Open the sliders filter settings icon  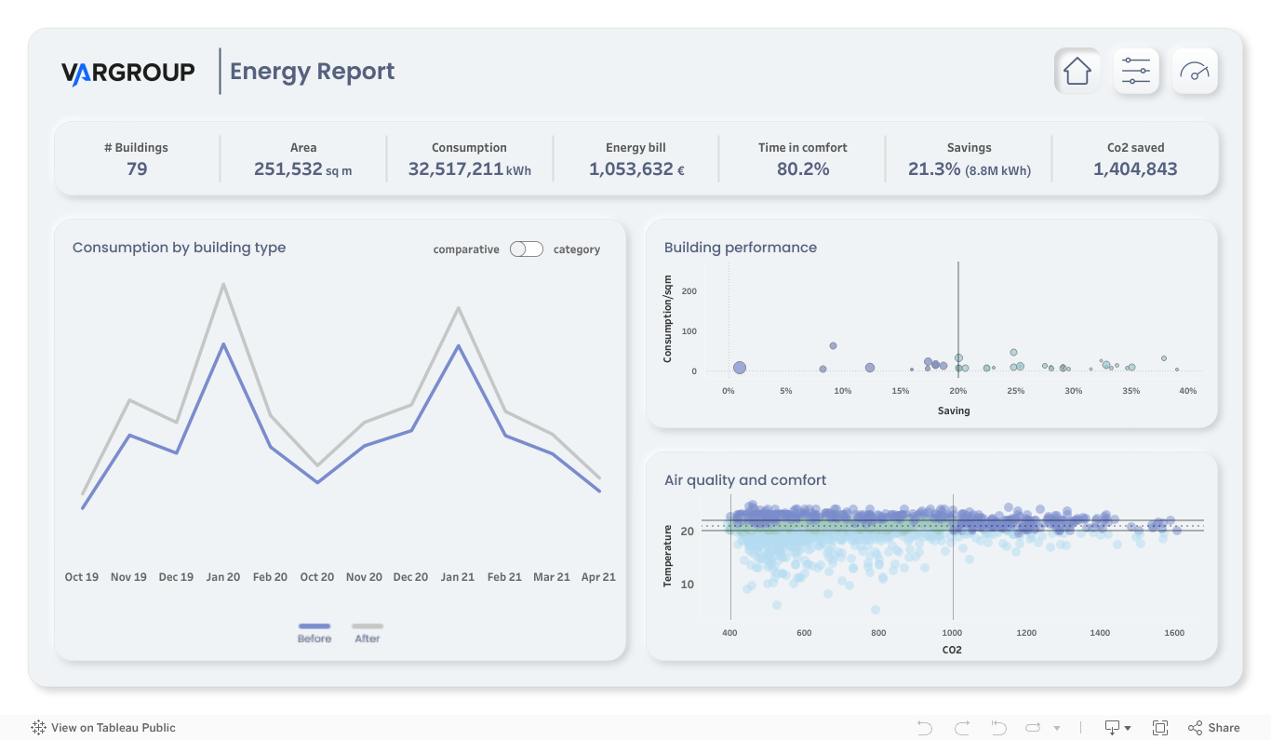click(x=1136, y=71)
